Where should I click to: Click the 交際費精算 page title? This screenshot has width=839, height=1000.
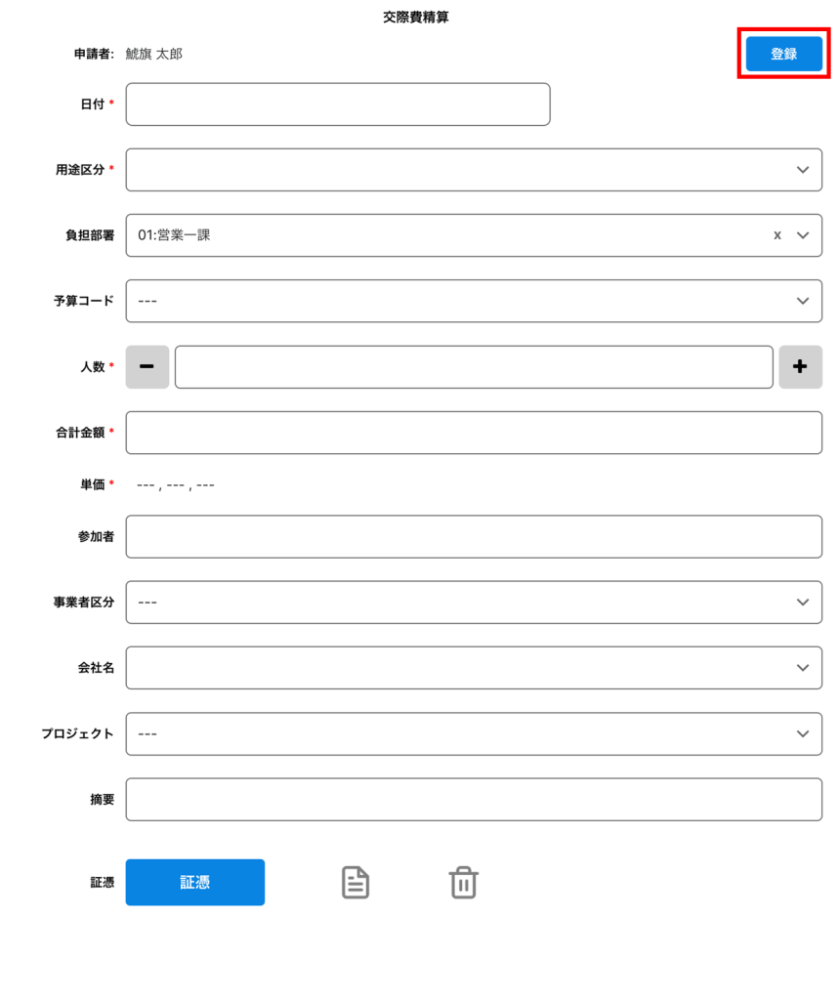coord(416,18)
